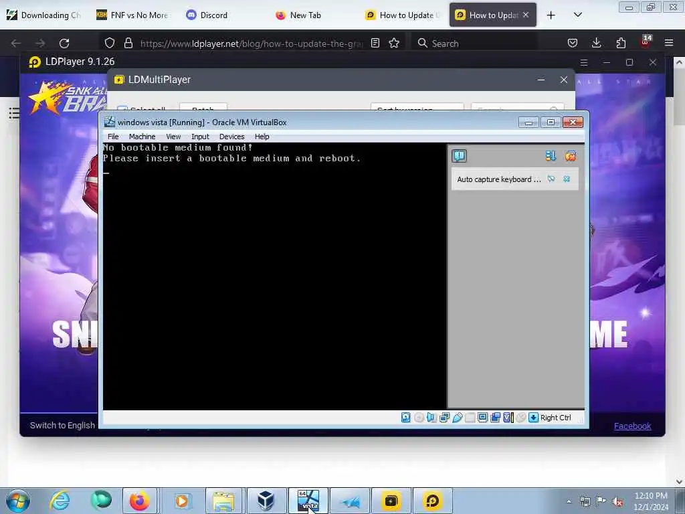
Task: Click the sort notifications icon
Action: pos(551,156)
